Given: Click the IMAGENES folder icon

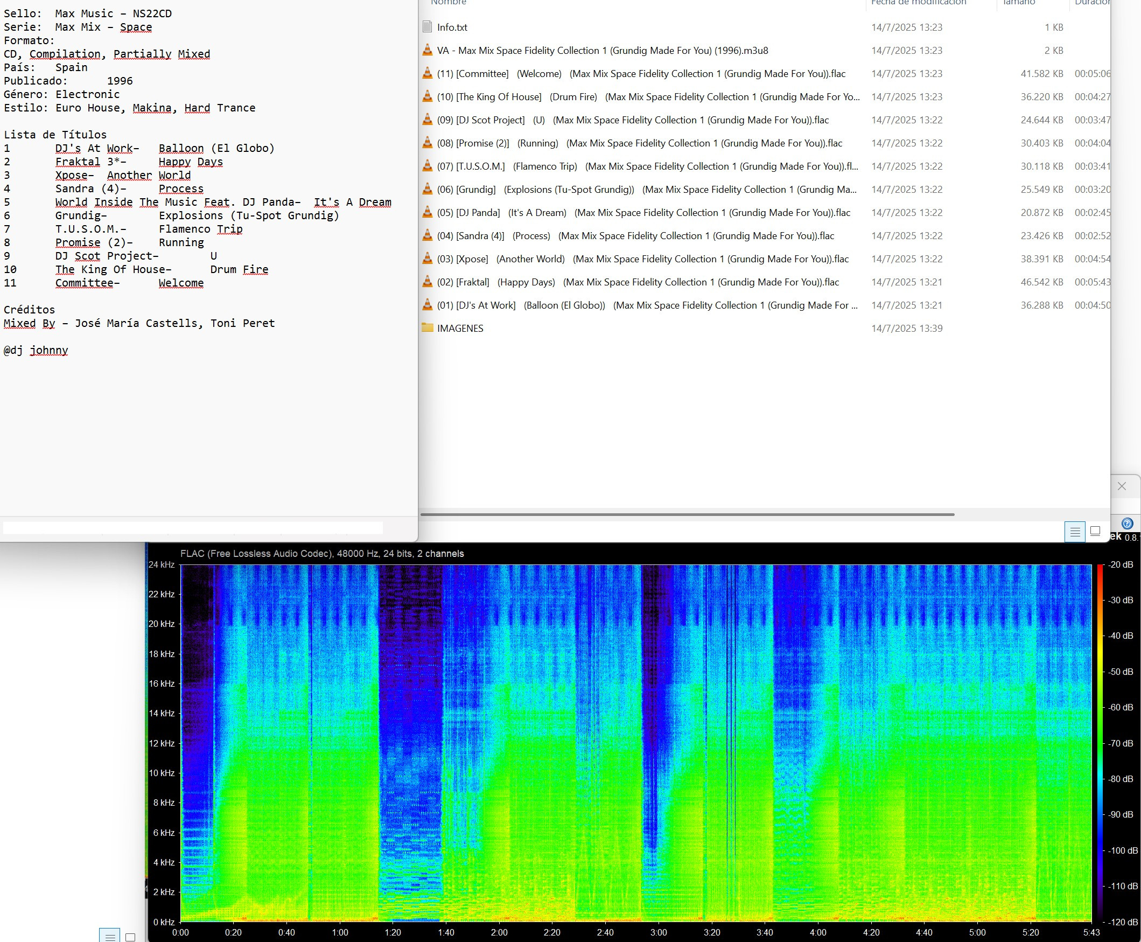Looking at the screenshot, I should click(x=428, y=328).
